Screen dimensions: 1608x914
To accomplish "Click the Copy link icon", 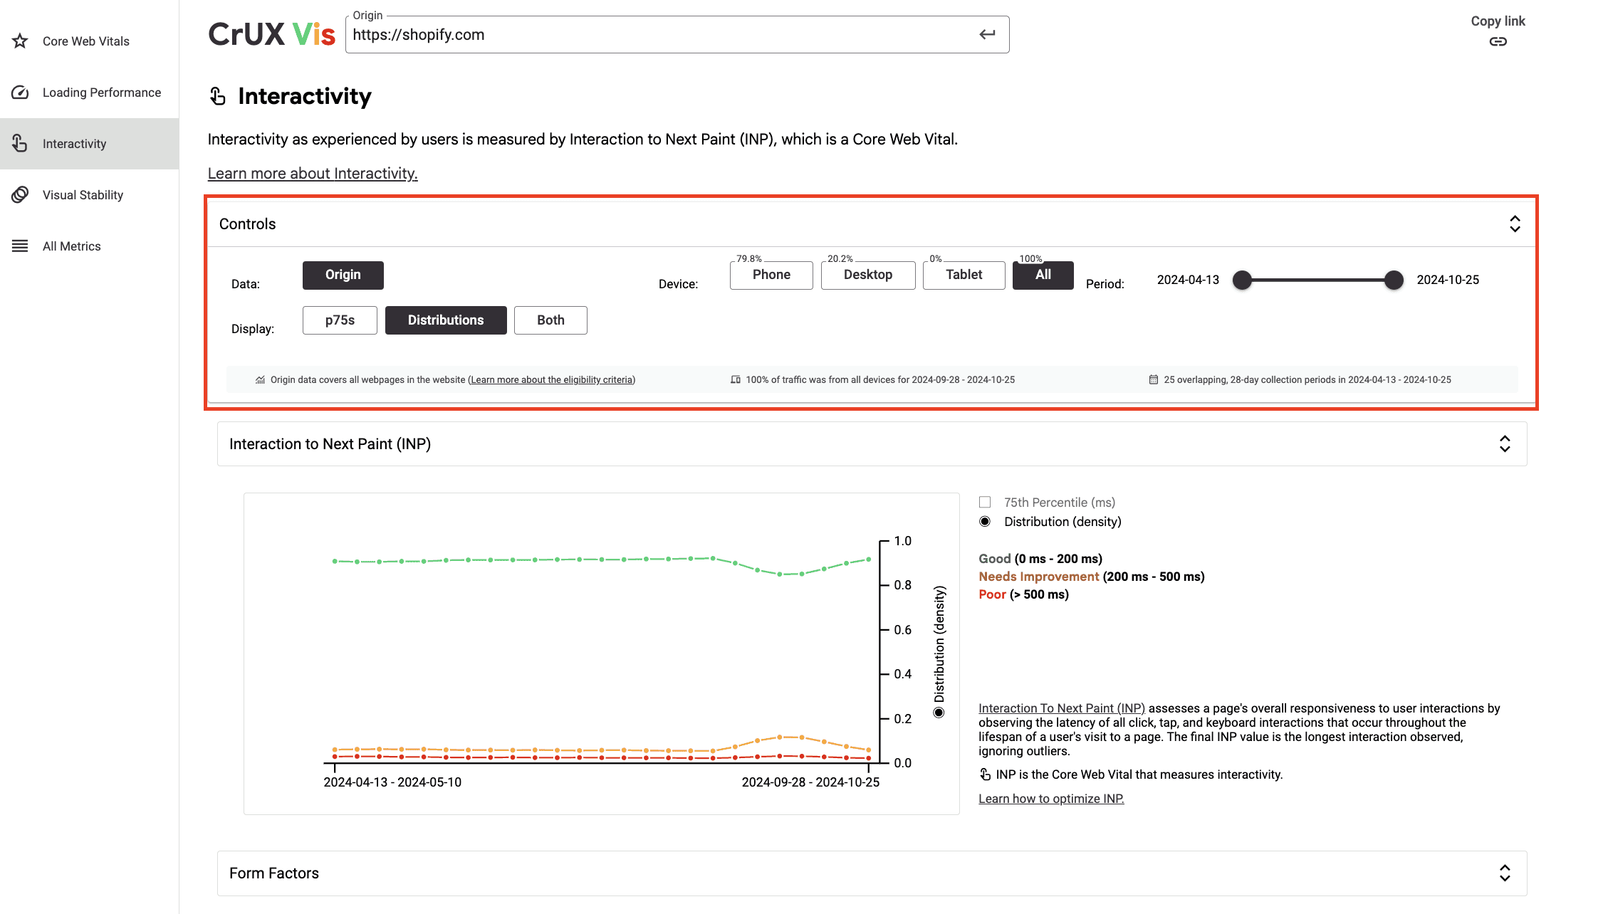I will pos(1498,41).
